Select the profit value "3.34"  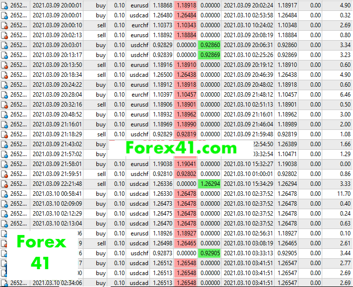pyautogui.click(x=345, y=45)
